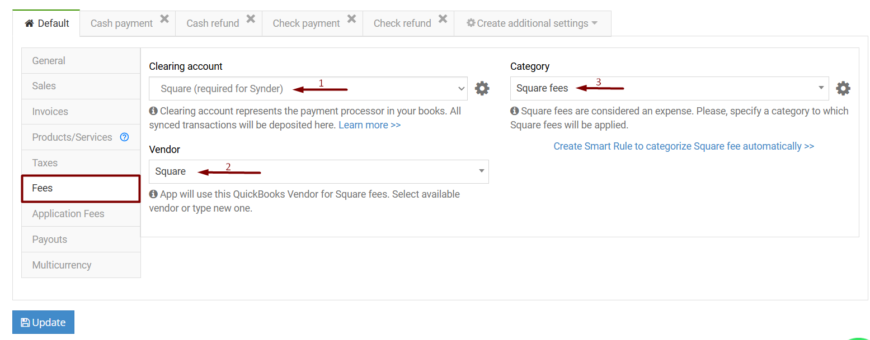Image resolution: width=870 pixels, height=340 pixels.
Task: Open the Multicurrency settings section
Action: click(62, 265)
